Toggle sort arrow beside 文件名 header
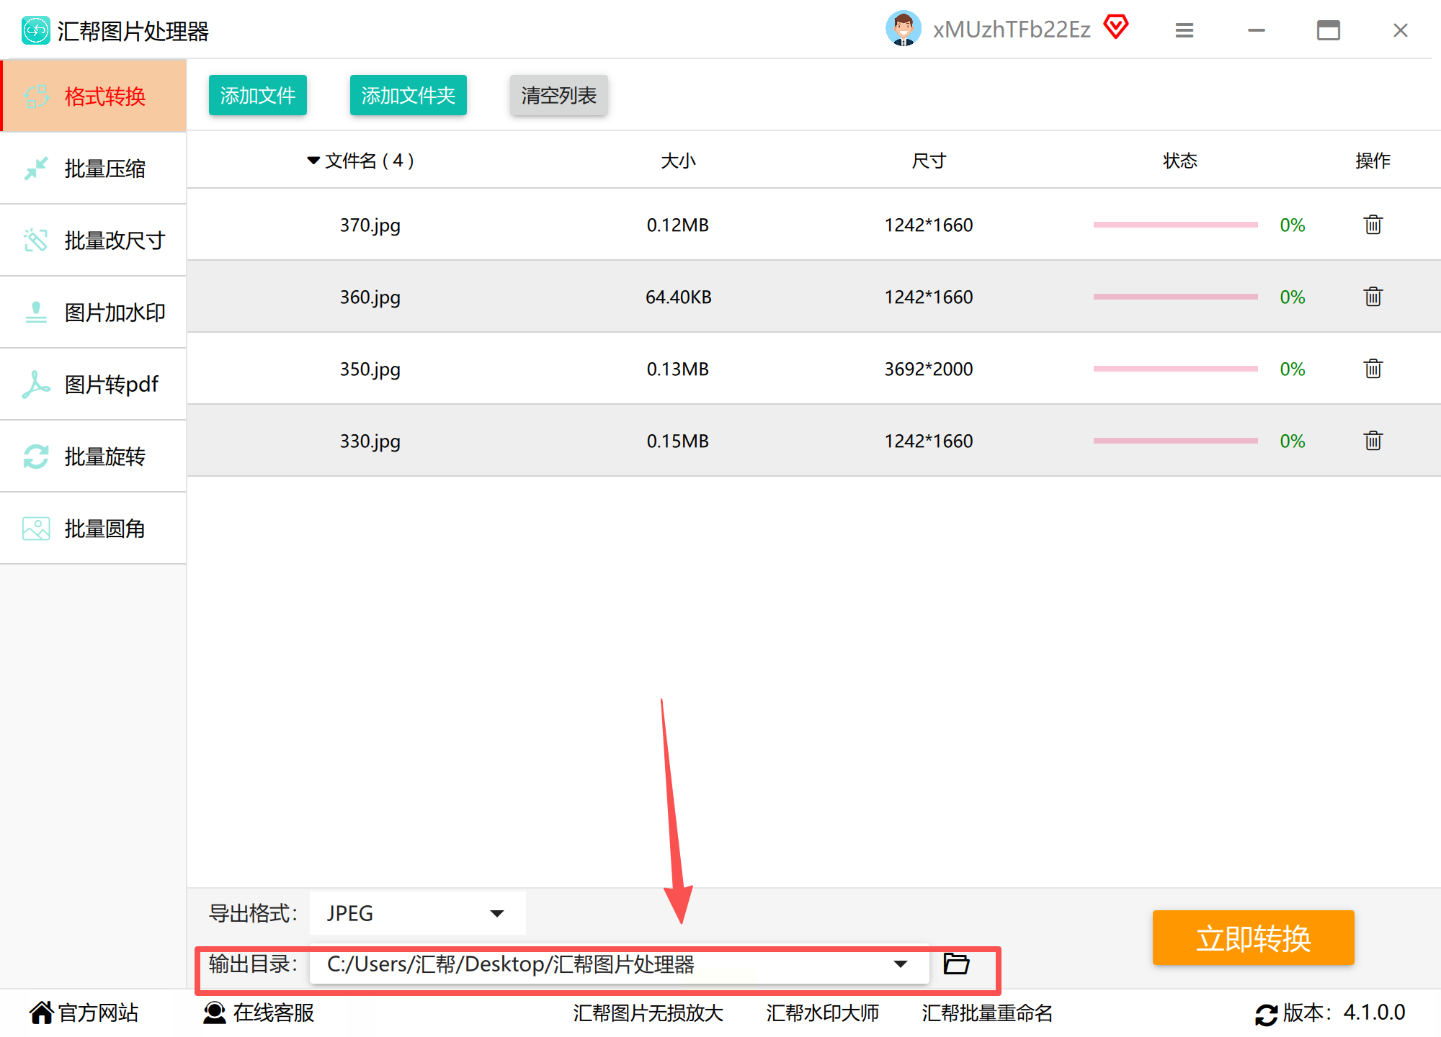1441x1037 pixels. click(x=313, y=160)
